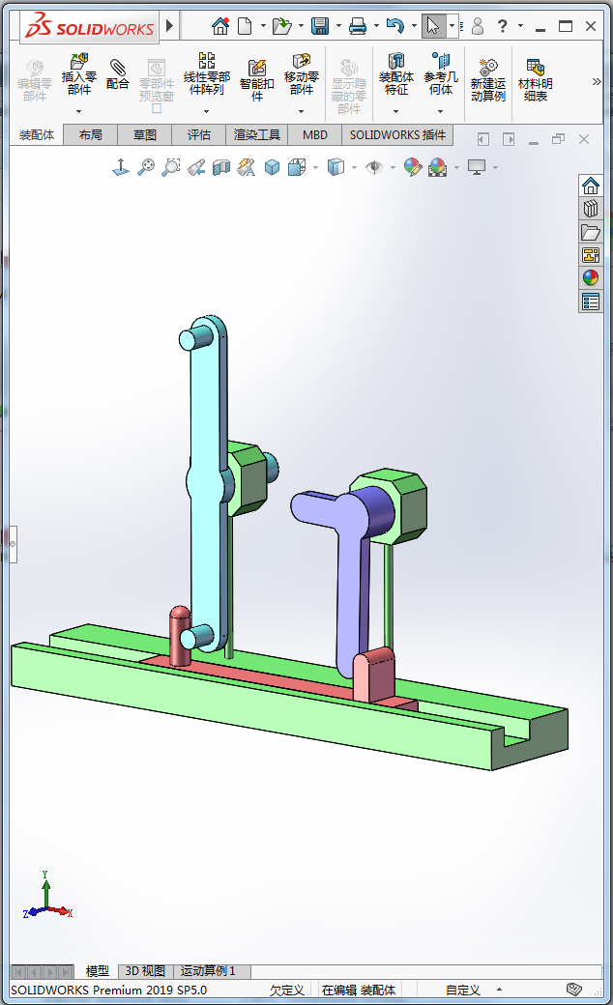This screenshot has height=1005, width=613.
Task: Open the Help question mark
Action: pos(503,26)
